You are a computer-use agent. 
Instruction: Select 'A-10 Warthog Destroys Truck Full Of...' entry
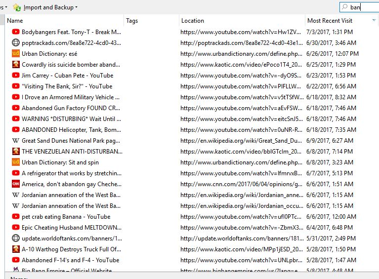coord(71,249)
